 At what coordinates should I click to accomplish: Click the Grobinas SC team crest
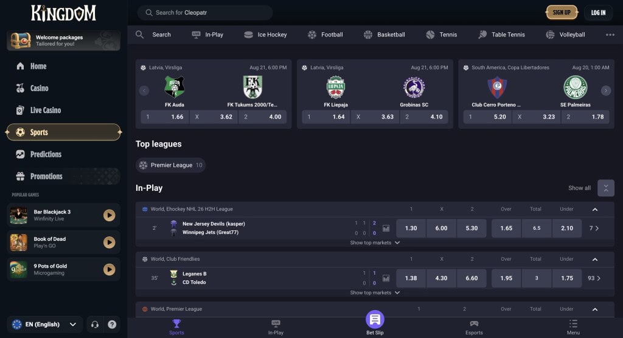click(x=414, y=87)
